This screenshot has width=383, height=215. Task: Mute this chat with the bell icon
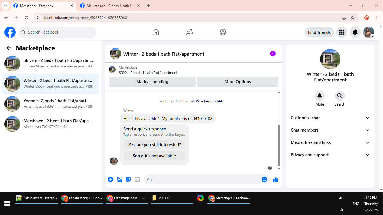click(x=320, y=96)
